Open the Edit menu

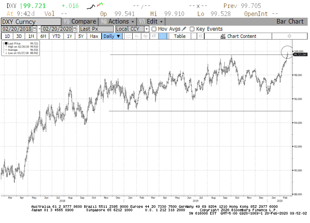(x=152, y=21)
